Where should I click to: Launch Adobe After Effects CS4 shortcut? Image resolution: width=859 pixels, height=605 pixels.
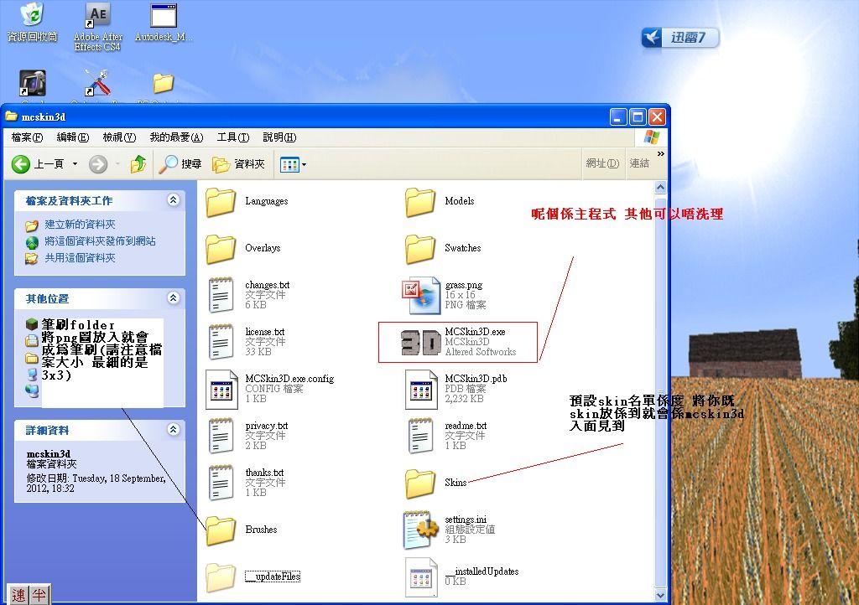click(x=98, y=16)
